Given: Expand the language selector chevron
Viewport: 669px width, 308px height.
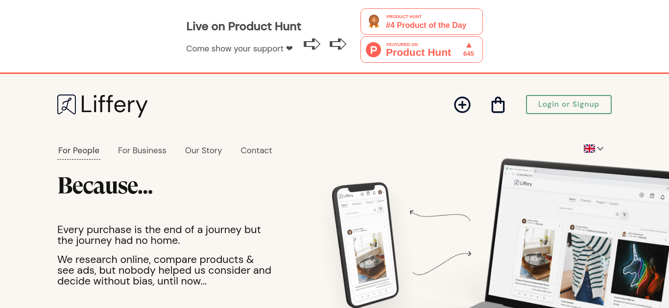Looking at the screenshot, I should click(600, 148).
